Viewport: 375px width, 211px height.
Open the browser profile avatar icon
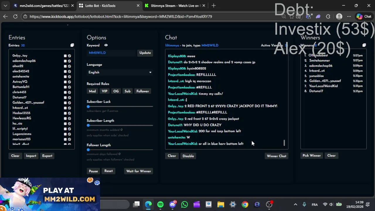(339, 16)
